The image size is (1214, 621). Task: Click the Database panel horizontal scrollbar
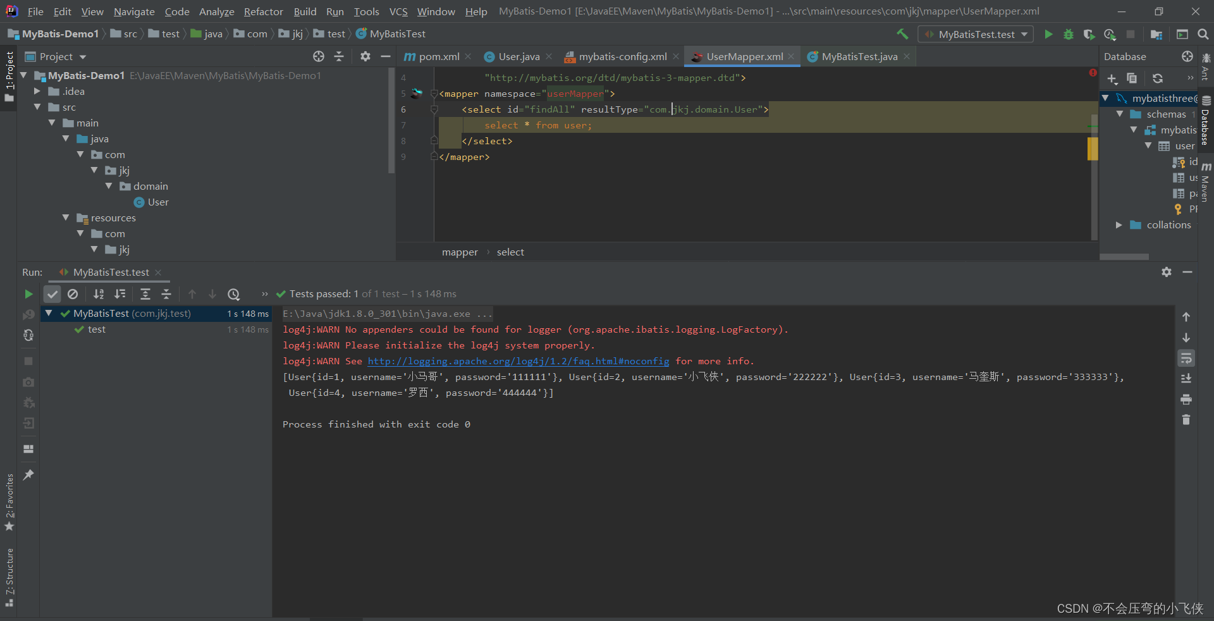[x=1124, y=257]
